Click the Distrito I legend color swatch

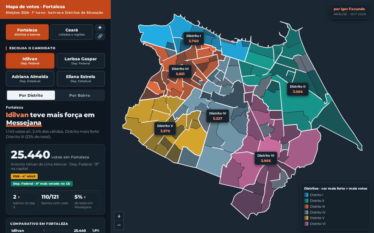tap(306, 195)
